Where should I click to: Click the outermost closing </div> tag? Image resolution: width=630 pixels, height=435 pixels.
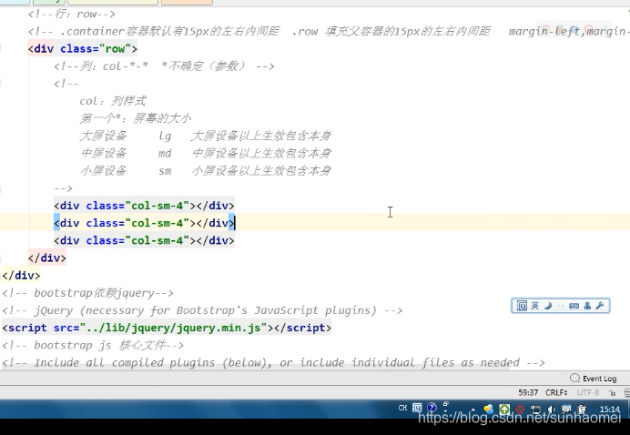21,276
